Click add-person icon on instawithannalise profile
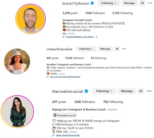 pos(117,49)
